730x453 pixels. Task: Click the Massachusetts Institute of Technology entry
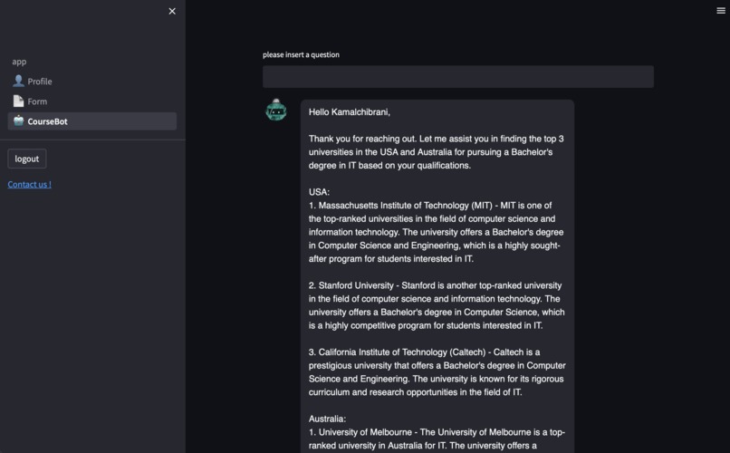tap(437, 232)
